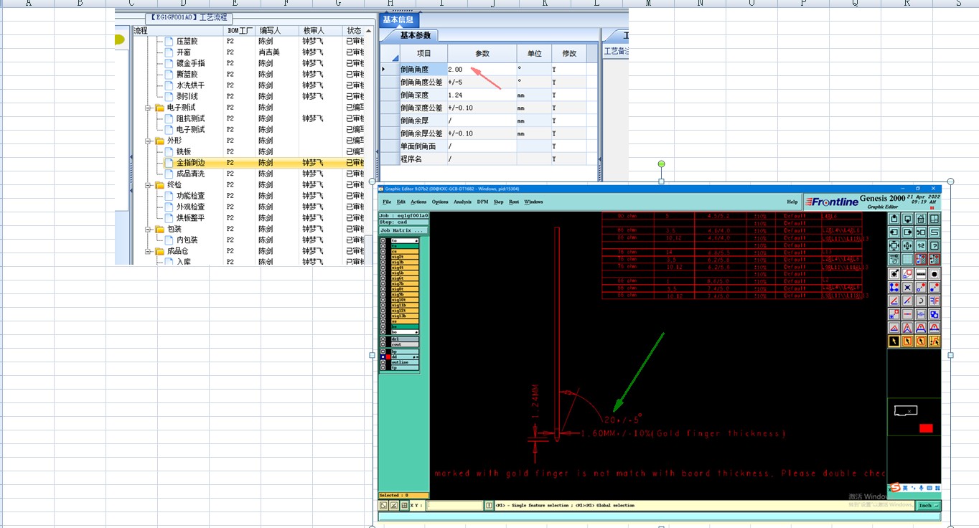Click the black arrow select tool
979x528 pixels.
(x=894, y=341)
